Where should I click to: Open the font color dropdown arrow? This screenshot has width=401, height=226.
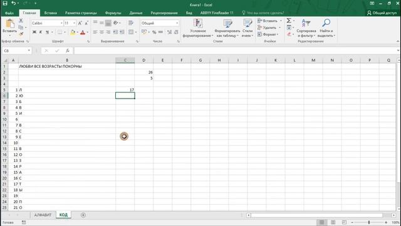[87, 32]
